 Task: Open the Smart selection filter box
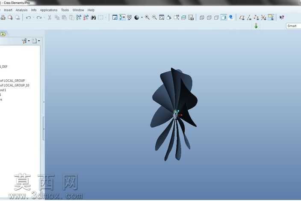[293, 26]
